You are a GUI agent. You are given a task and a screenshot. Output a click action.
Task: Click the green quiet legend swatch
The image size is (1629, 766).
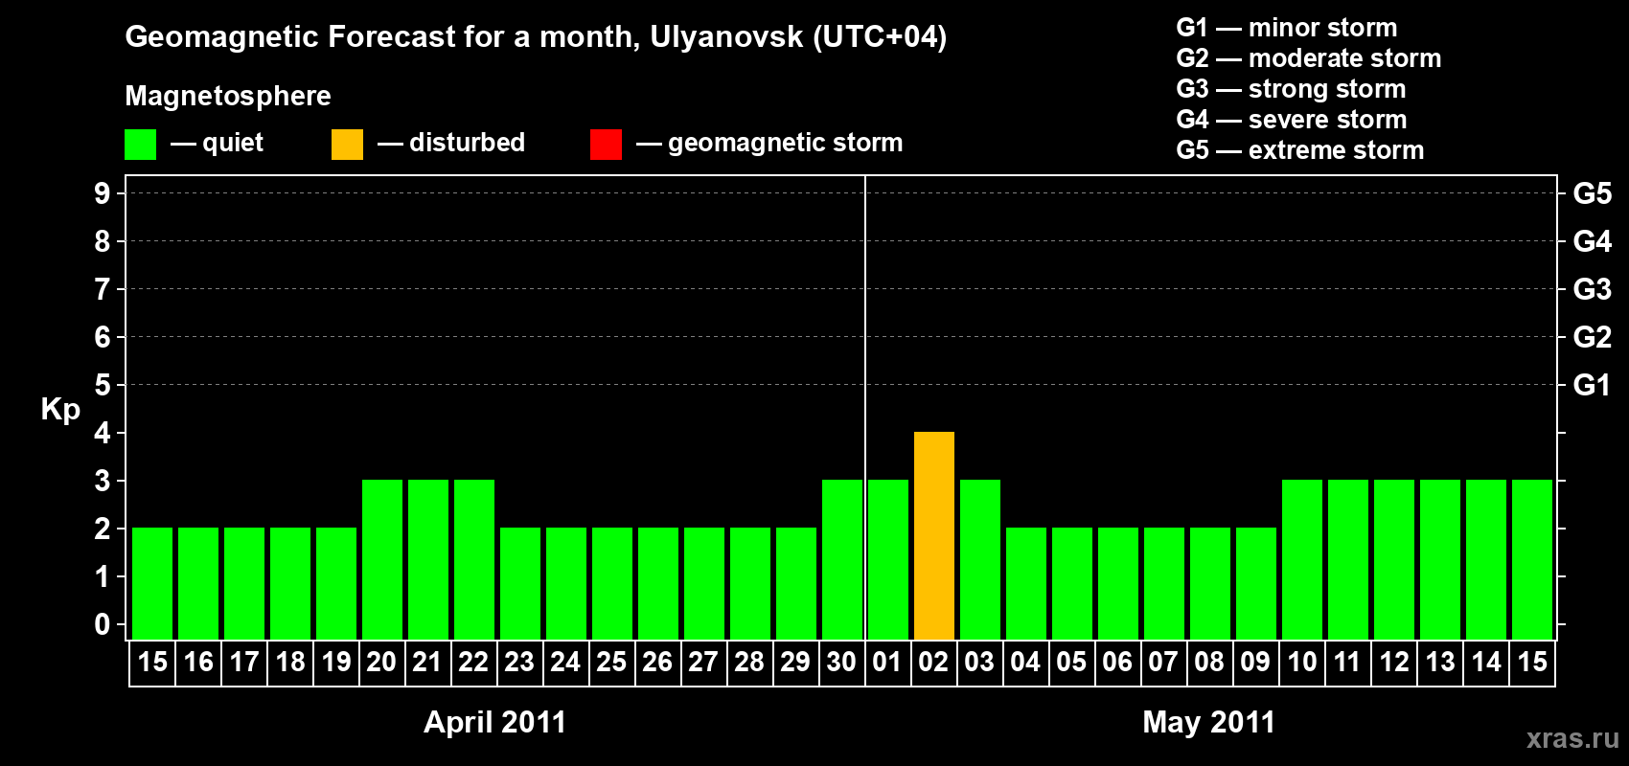[140, 145]
